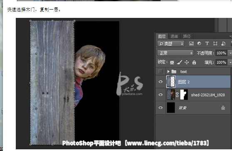Click the 不透明度 100% value field
Screen dimensions: 232x151
tap(222, 53)
